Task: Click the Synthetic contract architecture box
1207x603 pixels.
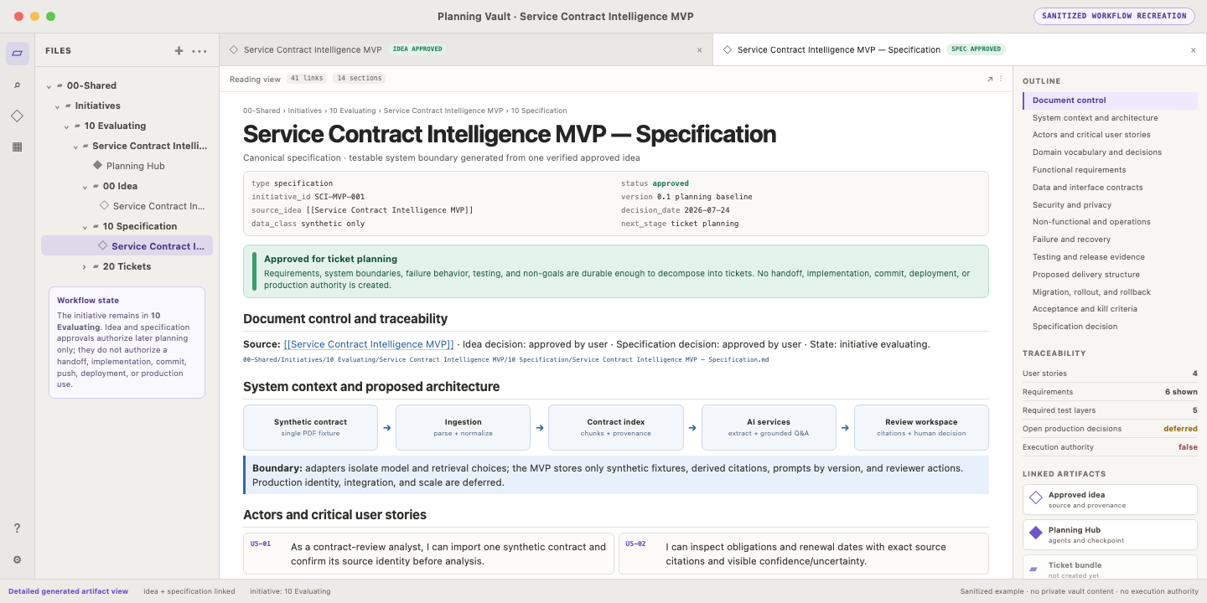Action: pyautogui.click(x=310, y=427)
